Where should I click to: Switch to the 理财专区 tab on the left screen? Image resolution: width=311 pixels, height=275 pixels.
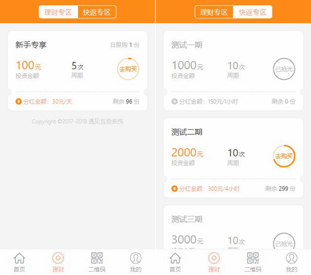58,12
